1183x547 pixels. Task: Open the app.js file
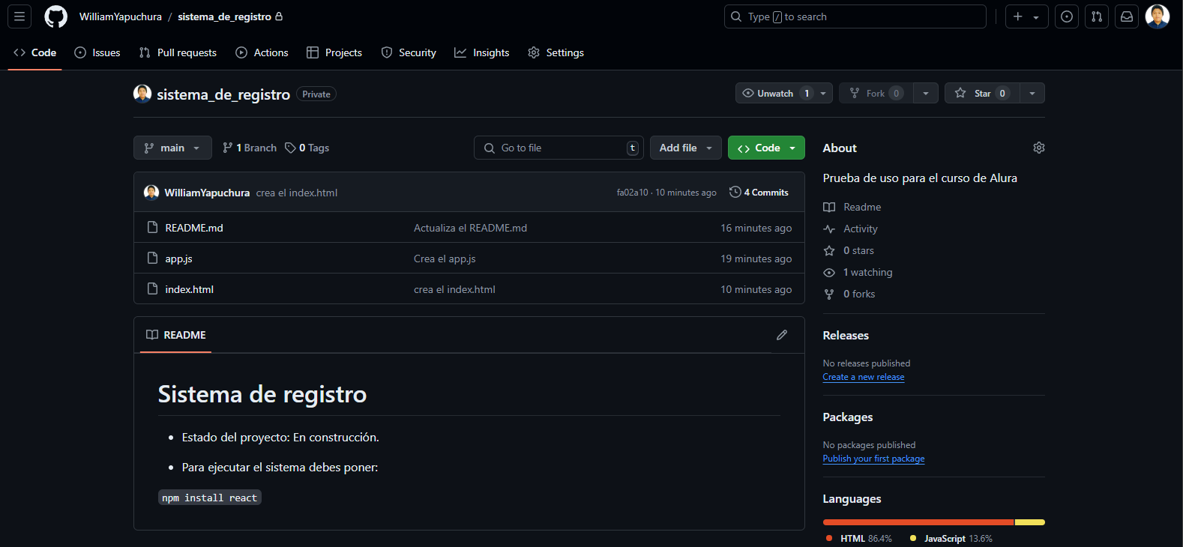point(178,259)
